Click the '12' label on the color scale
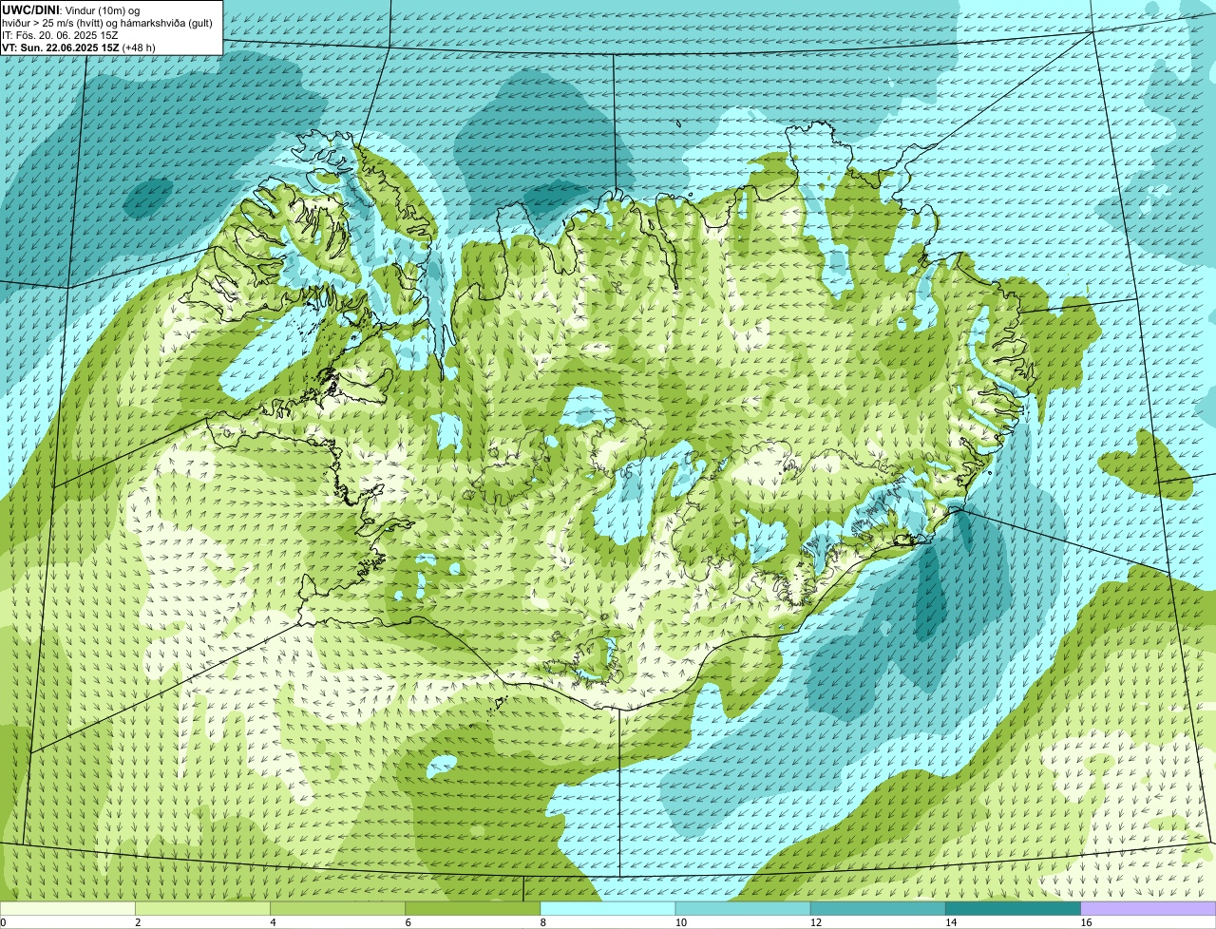Viewport: 1216px width, 929px height. coord(816,922)
